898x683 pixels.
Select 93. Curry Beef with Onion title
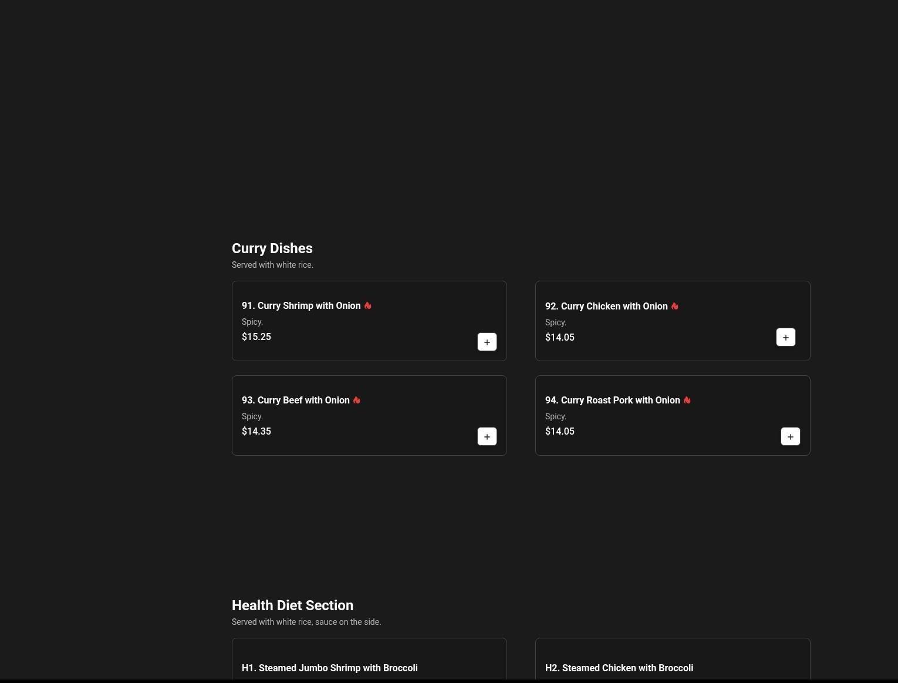[295, 400]
